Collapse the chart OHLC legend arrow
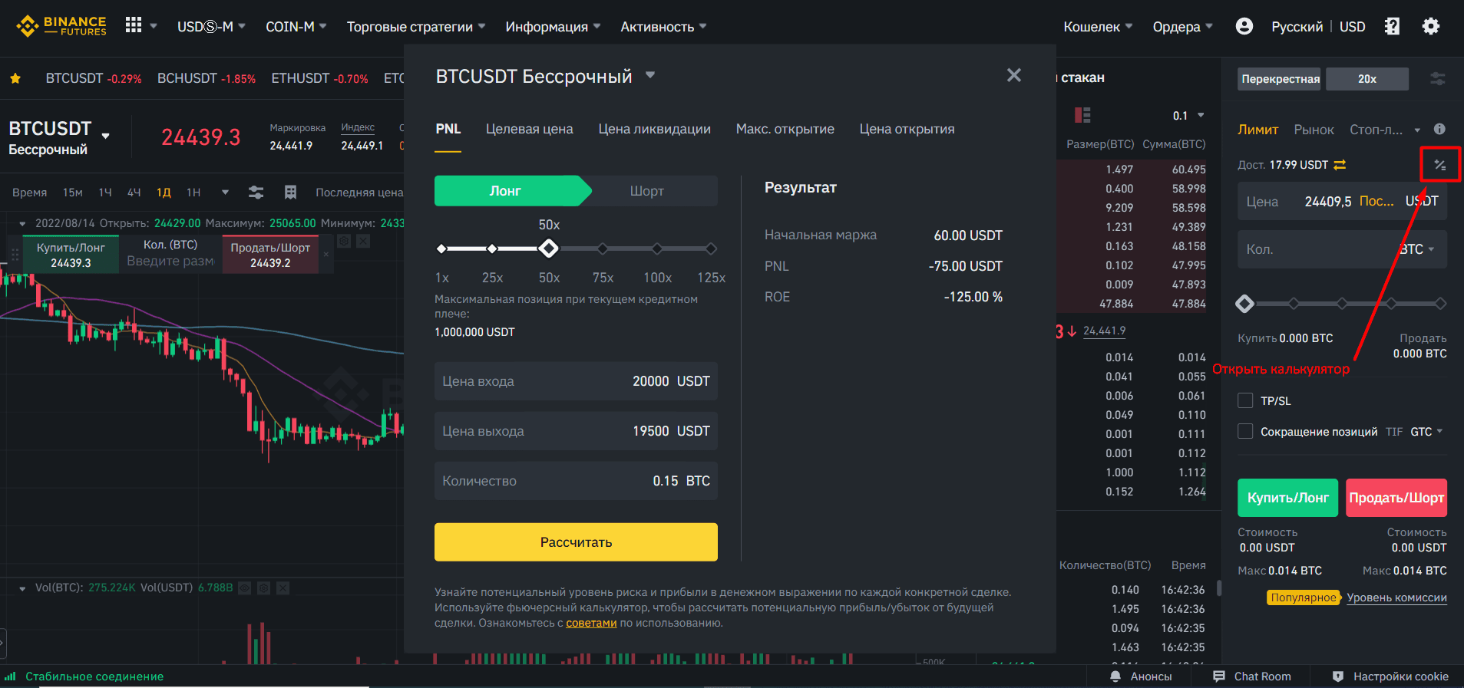The width and height of the screenshot is (1464, 688). pyautogui.click(x=22, y=223)
